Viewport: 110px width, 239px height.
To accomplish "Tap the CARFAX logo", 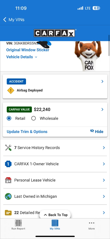I will click(x=54, y=33).
